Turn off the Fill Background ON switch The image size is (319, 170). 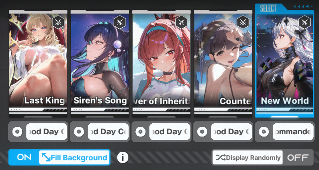tap(24, 158)
